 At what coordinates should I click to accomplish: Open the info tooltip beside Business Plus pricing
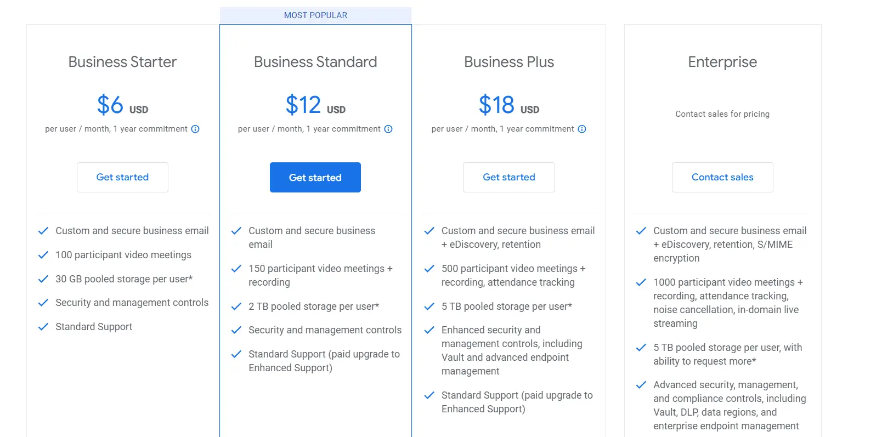point(582,129)
